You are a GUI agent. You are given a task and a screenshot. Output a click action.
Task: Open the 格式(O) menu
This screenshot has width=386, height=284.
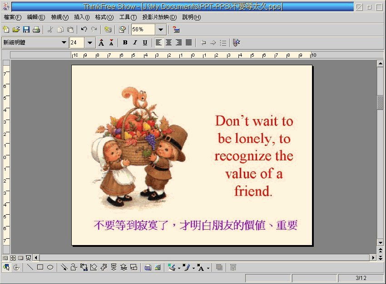click(104, 17)
